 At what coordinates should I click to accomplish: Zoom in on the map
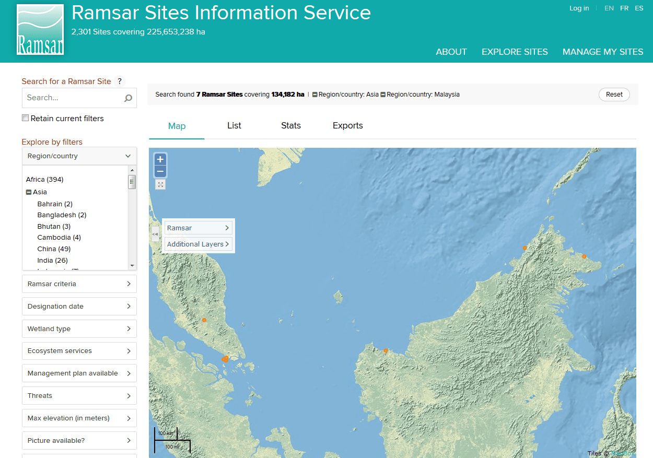coord(160,159)
